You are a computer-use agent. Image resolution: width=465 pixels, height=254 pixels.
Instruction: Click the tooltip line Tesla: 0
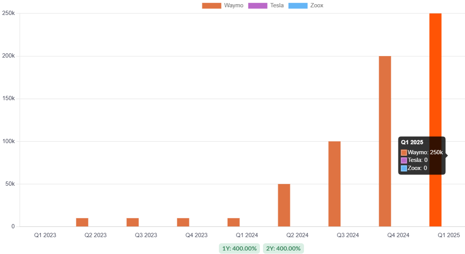[414, 160]
